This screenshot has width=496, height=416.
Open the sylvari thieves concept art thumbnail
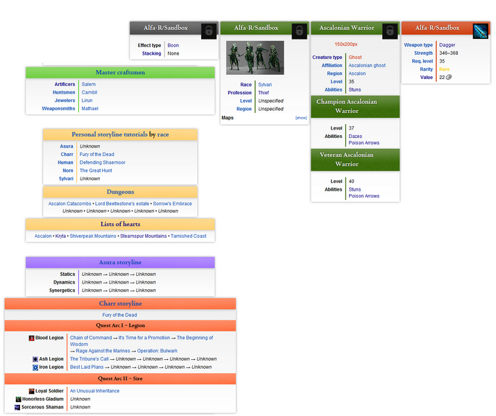pyautogui.click(x=255, y=58)
